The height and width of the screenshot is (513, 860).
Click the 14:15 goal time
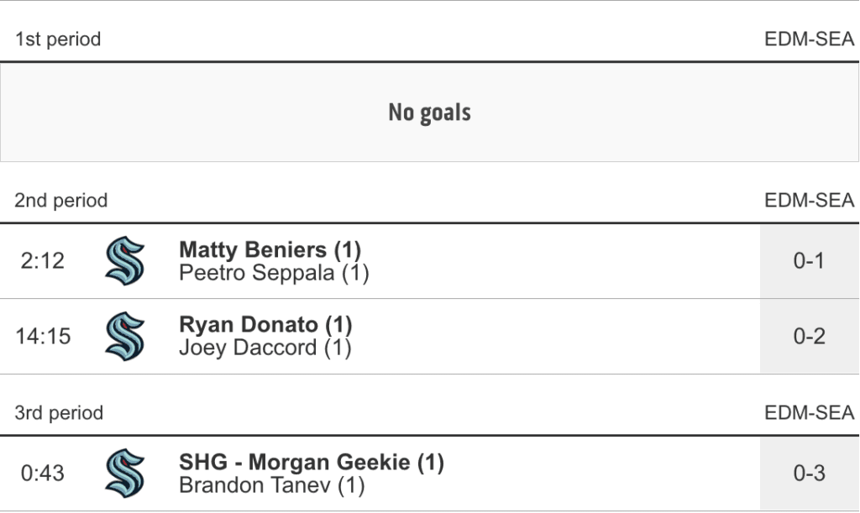point(43,337)
